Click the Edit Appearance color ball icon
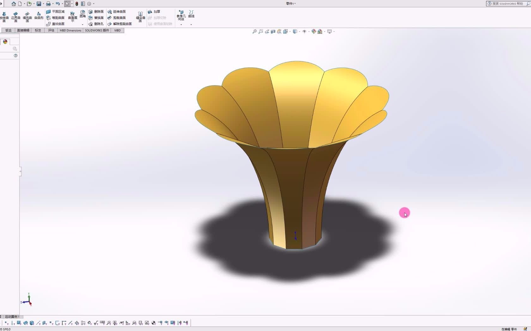The image size is (531, 331). coord(314,32)
